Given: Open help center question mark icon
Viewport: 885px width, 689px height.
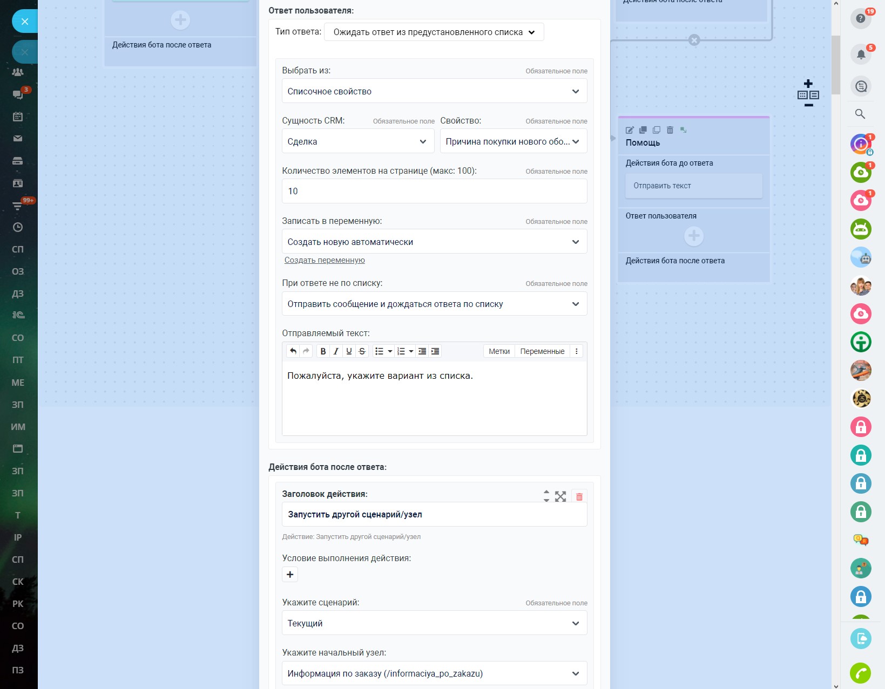Looking at the screenshot, I should coord(861,19).
